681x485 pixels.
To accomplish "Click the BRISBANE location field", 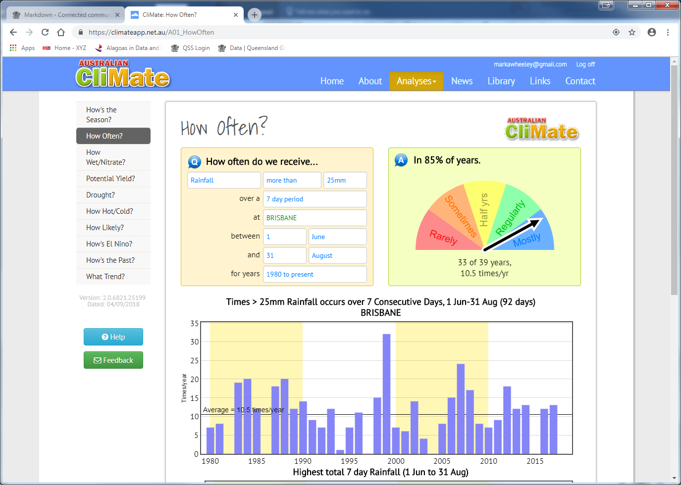I will pyautogui.click(x=314, y=218).
